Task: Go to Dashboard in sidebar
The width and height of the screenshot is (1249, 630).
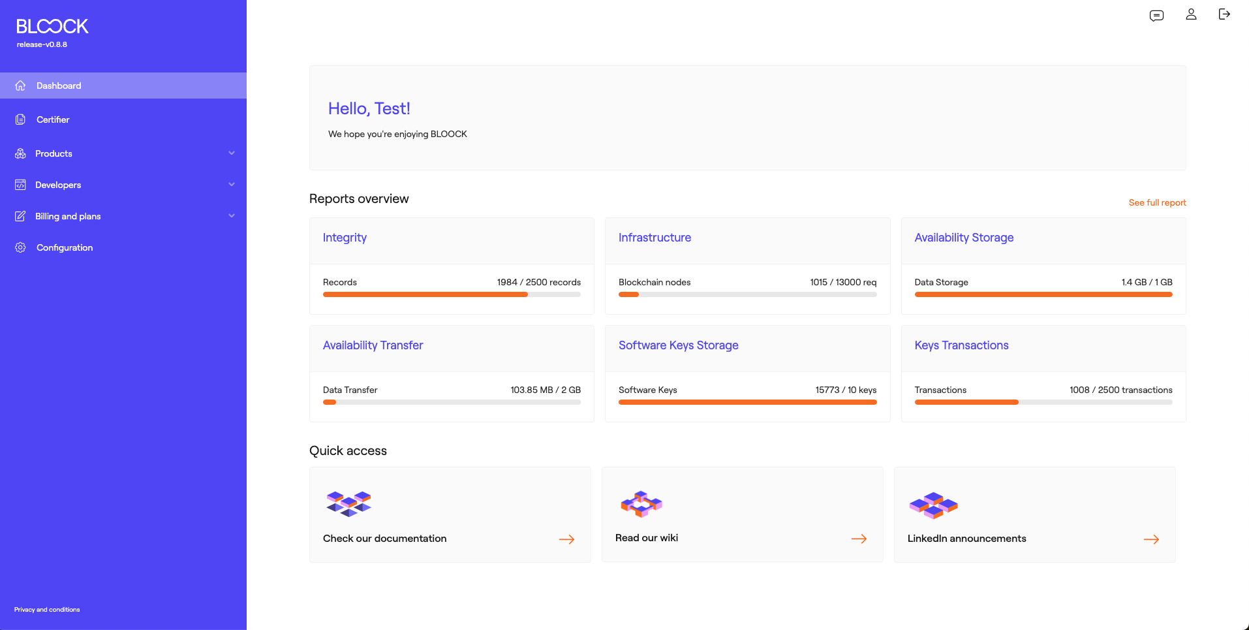Action: click(x=123, y=86)
